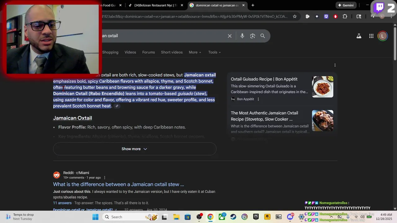The image size is (397, 223).
Task: Expand the More search filters dropdown
Action: pos(195,52)
